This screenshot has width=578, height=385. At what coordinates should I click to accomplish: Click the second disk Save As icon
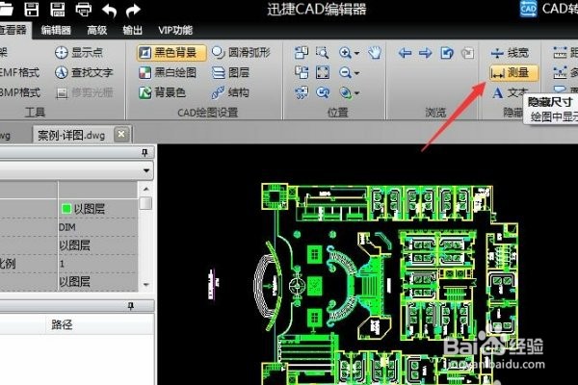point(57,10)
